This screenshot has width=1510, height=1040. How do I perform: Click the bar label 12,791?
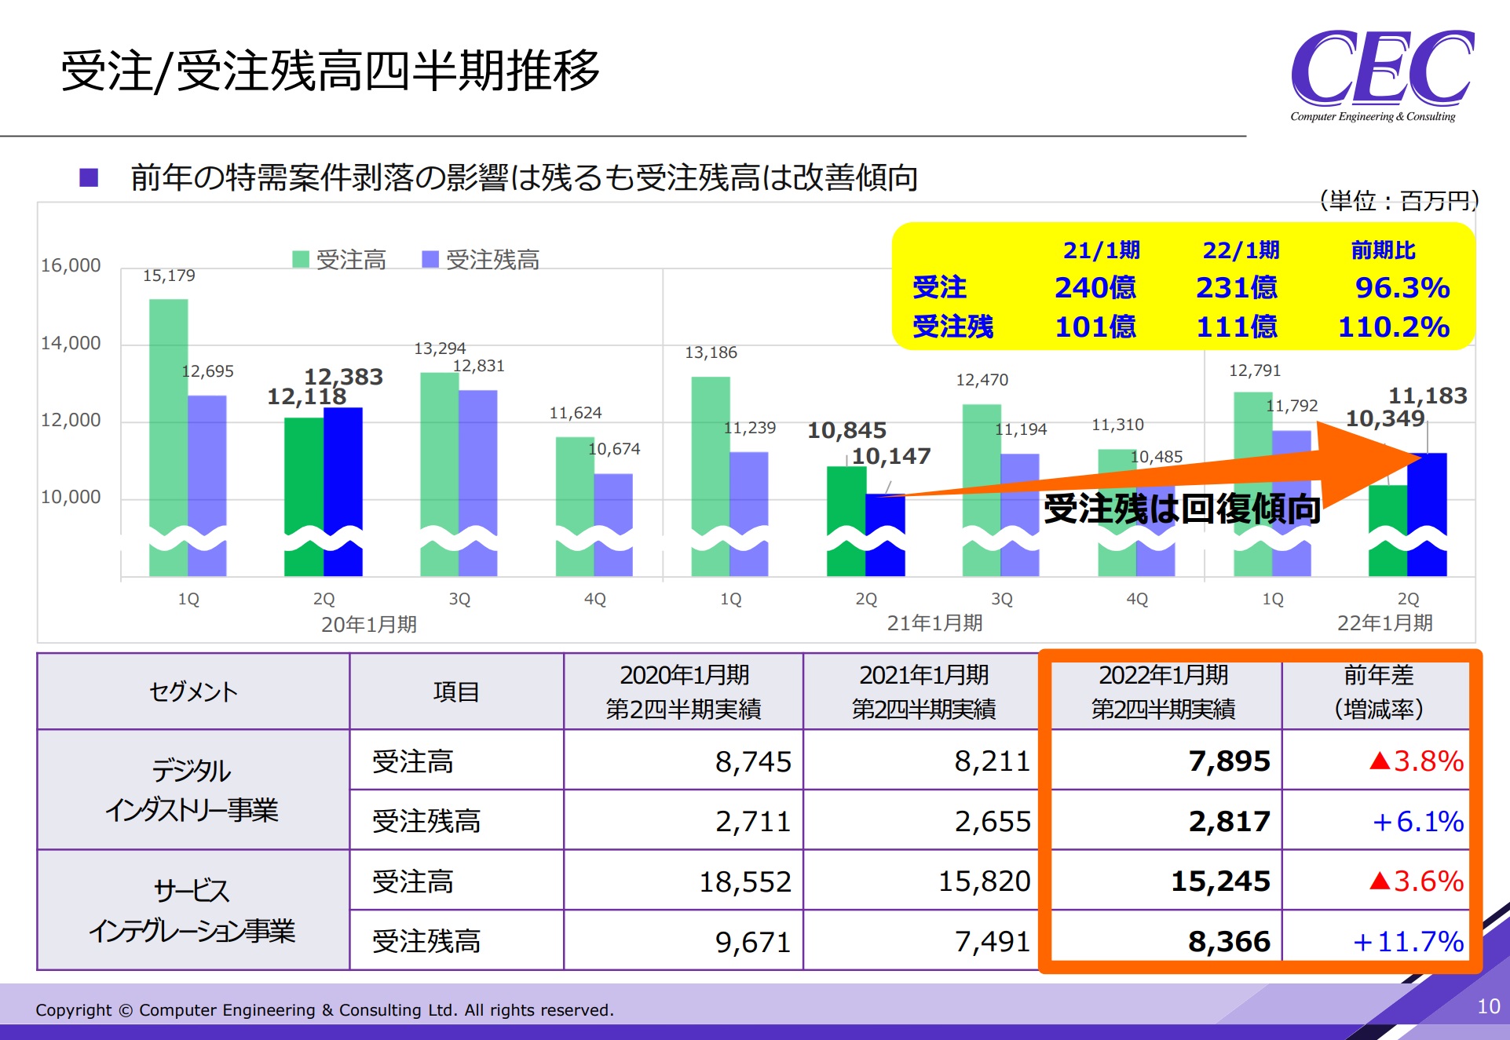pos(1255,370)
